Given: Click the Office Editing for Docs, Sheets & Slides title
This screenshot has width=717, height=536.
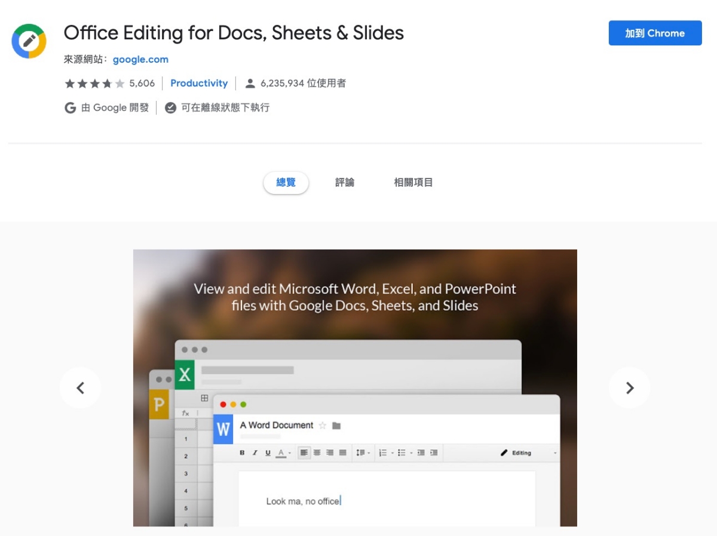Looking at the screenshot, I should (234, 33).
